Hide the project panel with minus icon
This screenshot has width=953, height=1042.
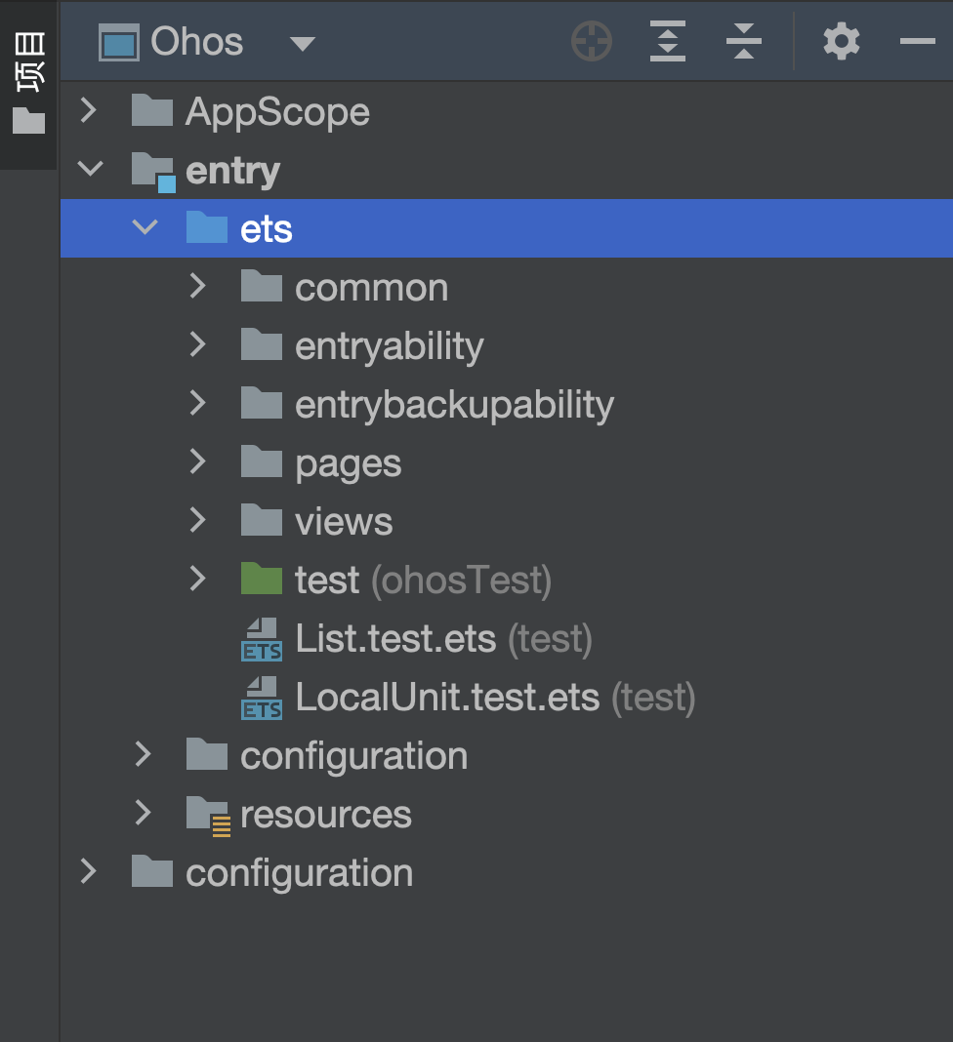(917, 42)
